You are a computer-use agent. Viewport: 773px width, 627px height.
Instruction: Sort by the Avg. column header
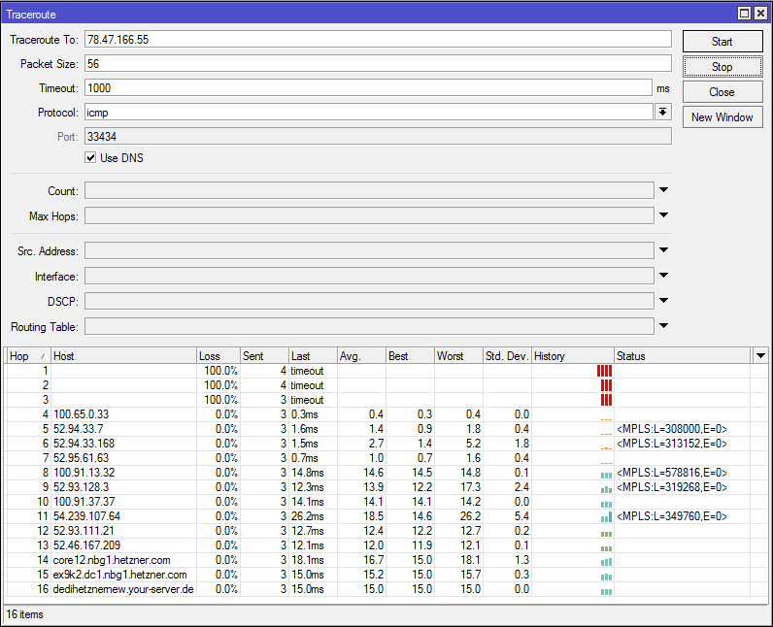point(361,355)
